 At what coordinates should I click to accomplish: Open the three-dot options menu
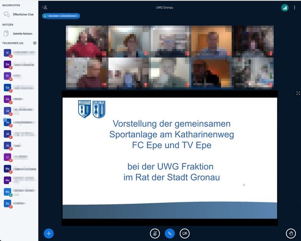tap(294, 8)
